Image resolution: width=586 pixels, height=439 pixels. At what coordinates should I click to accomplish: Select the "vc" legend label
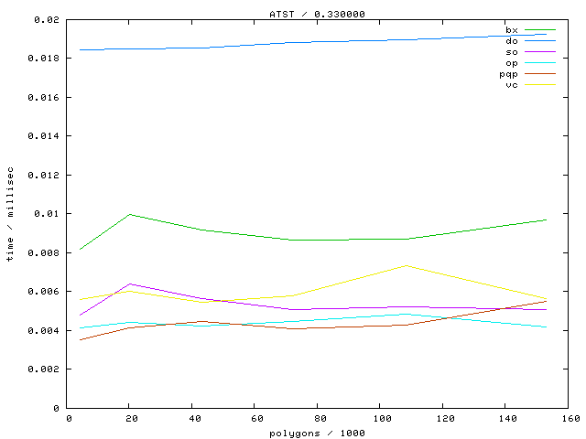point(511,85)
